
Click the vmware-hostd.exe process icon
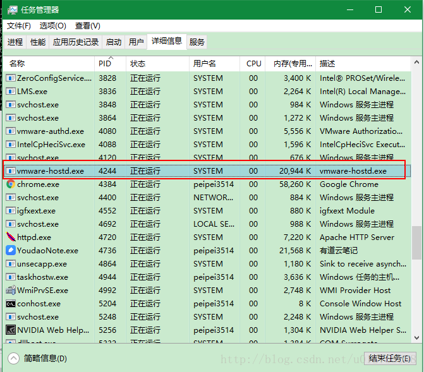click(11, 171)
